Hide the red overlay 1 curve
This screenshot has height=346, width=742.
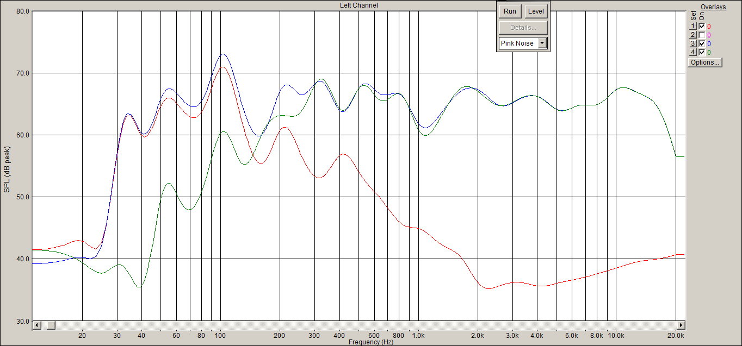pos(702,26)
